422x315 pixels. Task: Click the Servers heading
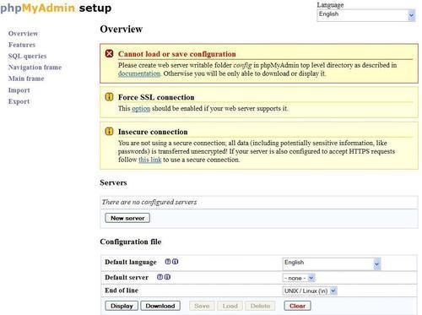113,182
